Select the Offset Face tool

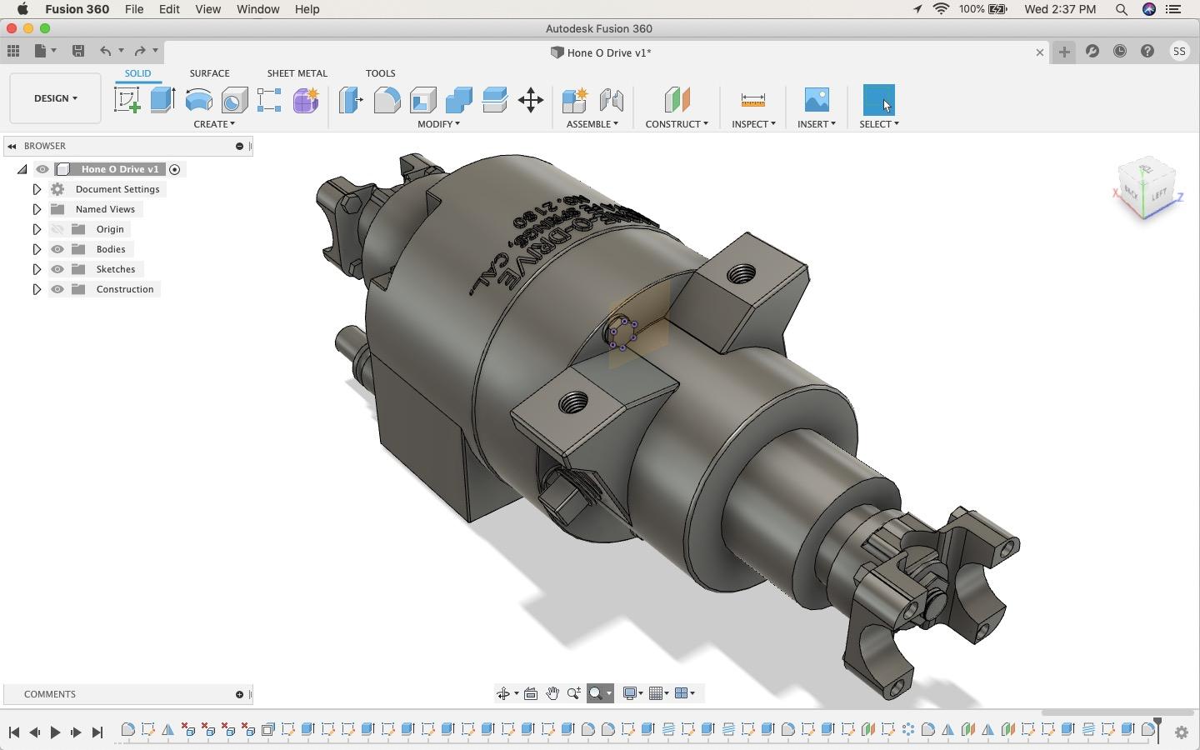click(x=495, y=100)
